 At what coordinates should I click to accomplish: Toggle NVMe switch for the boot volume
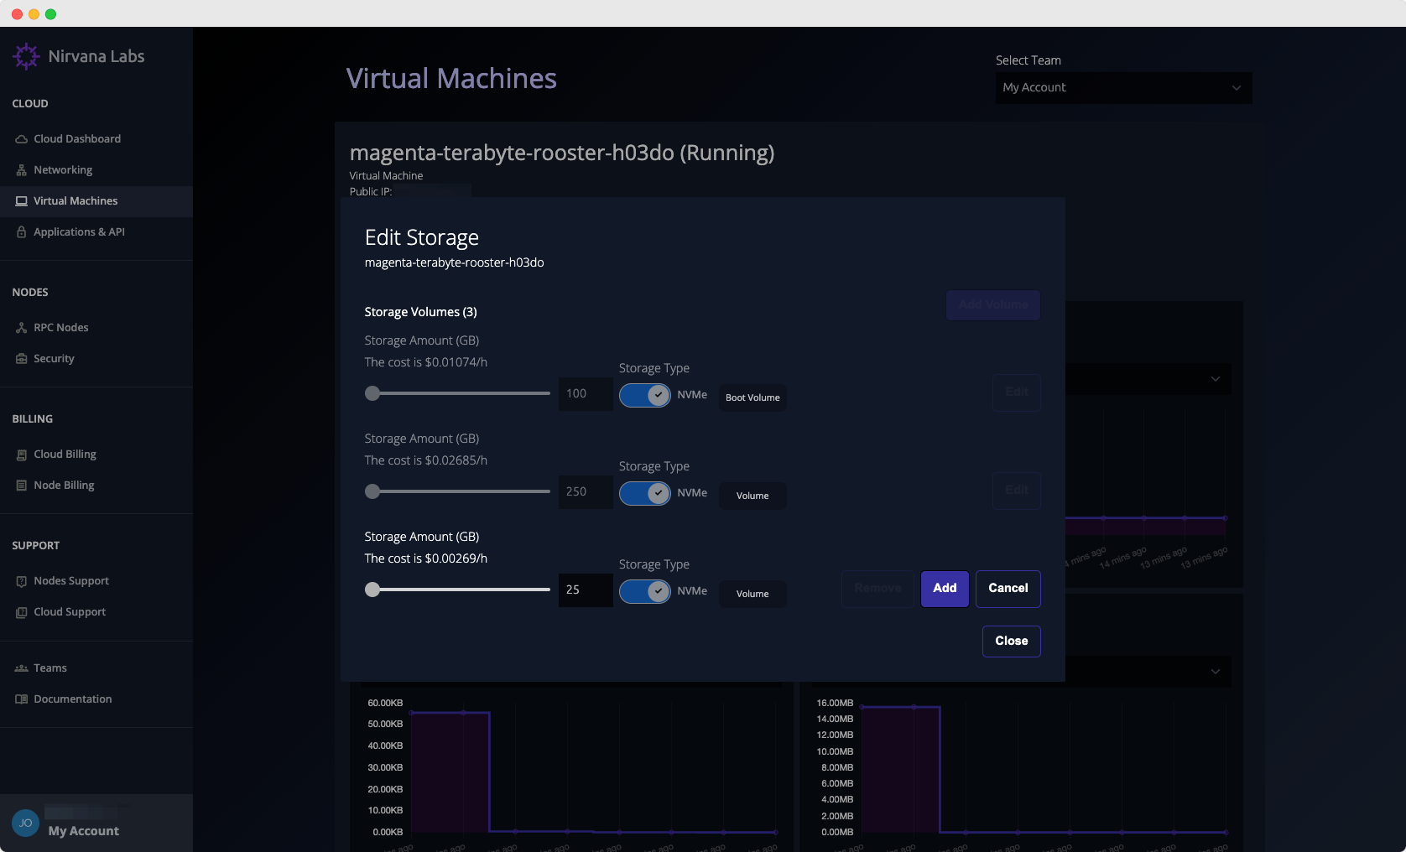point(644,395)
